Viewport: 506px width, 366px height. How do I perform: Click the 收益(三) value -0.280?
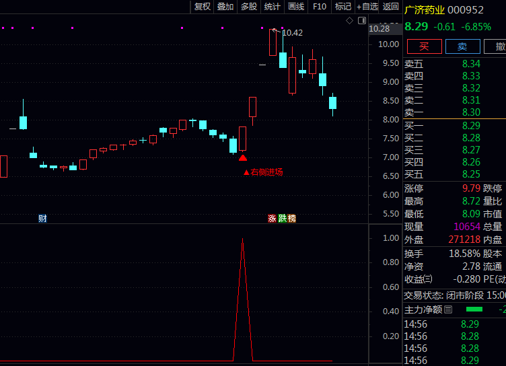(x=466, y=279)
